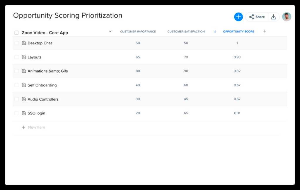Viewport: 300px width, 190px height.
Task: Click the Share button
Action: tap(257, 17)
